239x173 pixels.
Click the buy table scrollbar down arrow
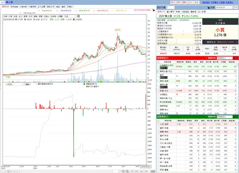click(237, 113)
